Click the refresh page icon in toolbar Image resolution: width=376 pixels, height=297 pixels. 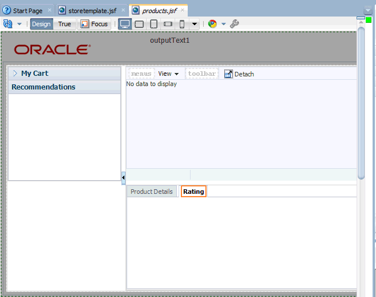[x=7, y=24]
